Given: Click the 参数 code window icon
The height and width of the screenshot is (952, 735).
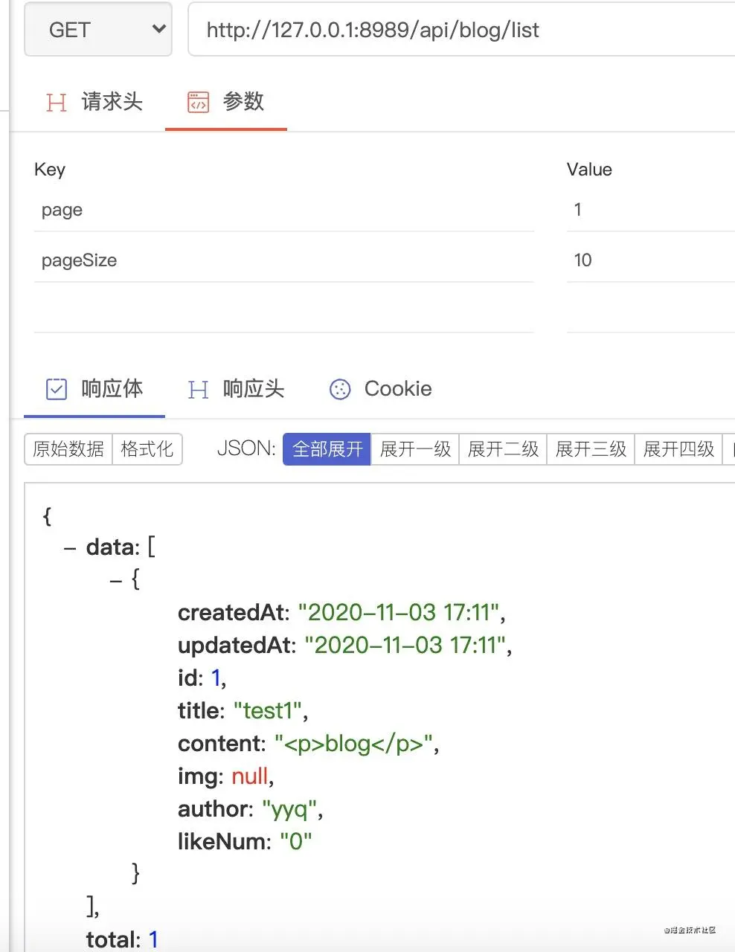Looking at the screenshot, I should 198,102.
